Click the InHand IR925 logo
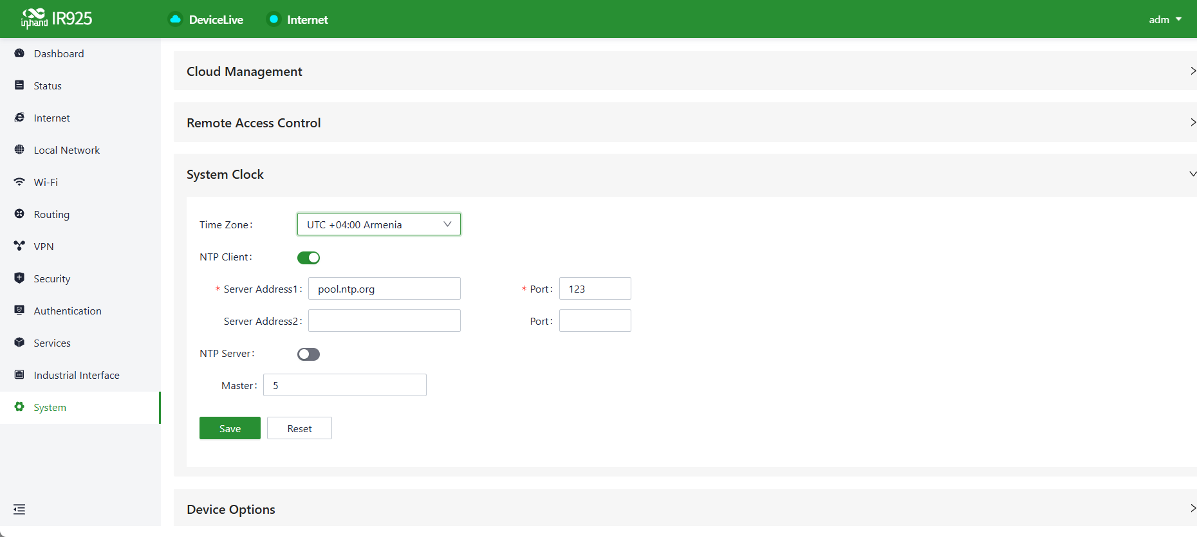 [x=57, y=19]
